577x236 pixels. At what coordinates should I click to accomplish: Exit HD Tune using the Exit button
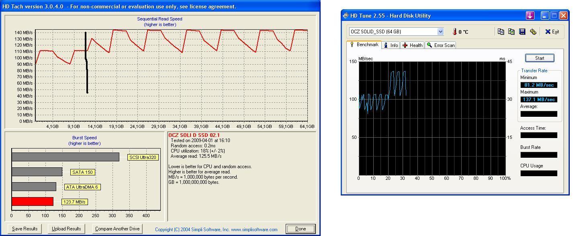552,31
